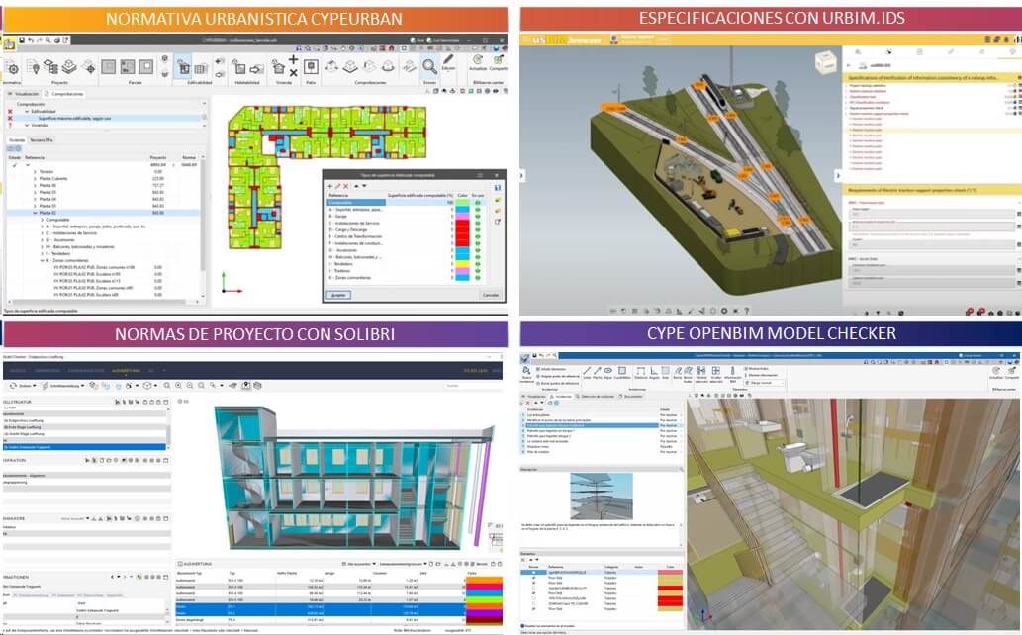Click Borrar punto de referencia button

pyautogui.click(x=558, y=384)
